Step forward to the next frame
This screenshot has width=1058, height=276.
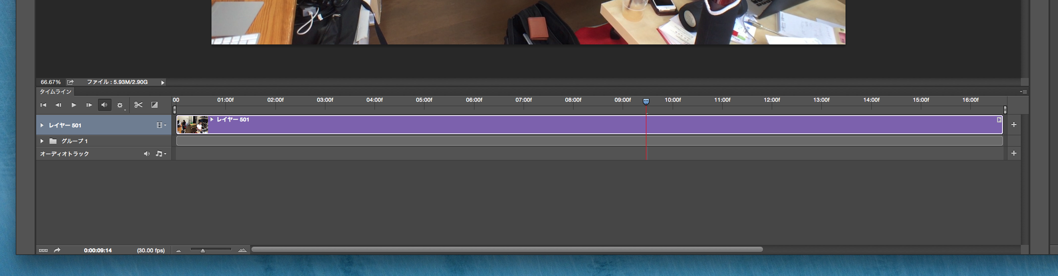coord(89,105)
